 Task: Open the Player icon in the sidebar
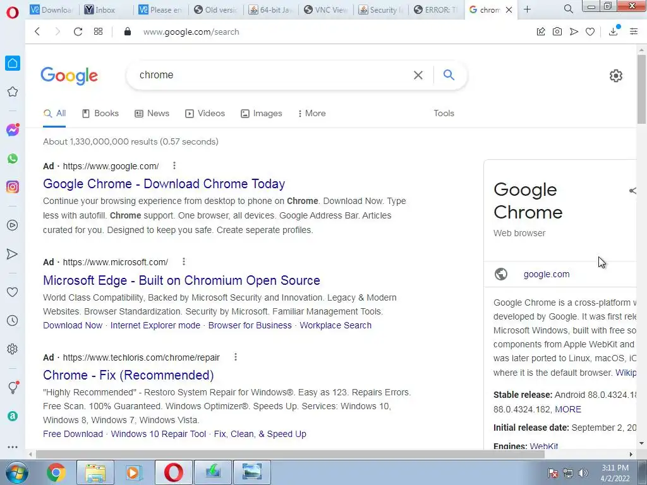[13, 225]
